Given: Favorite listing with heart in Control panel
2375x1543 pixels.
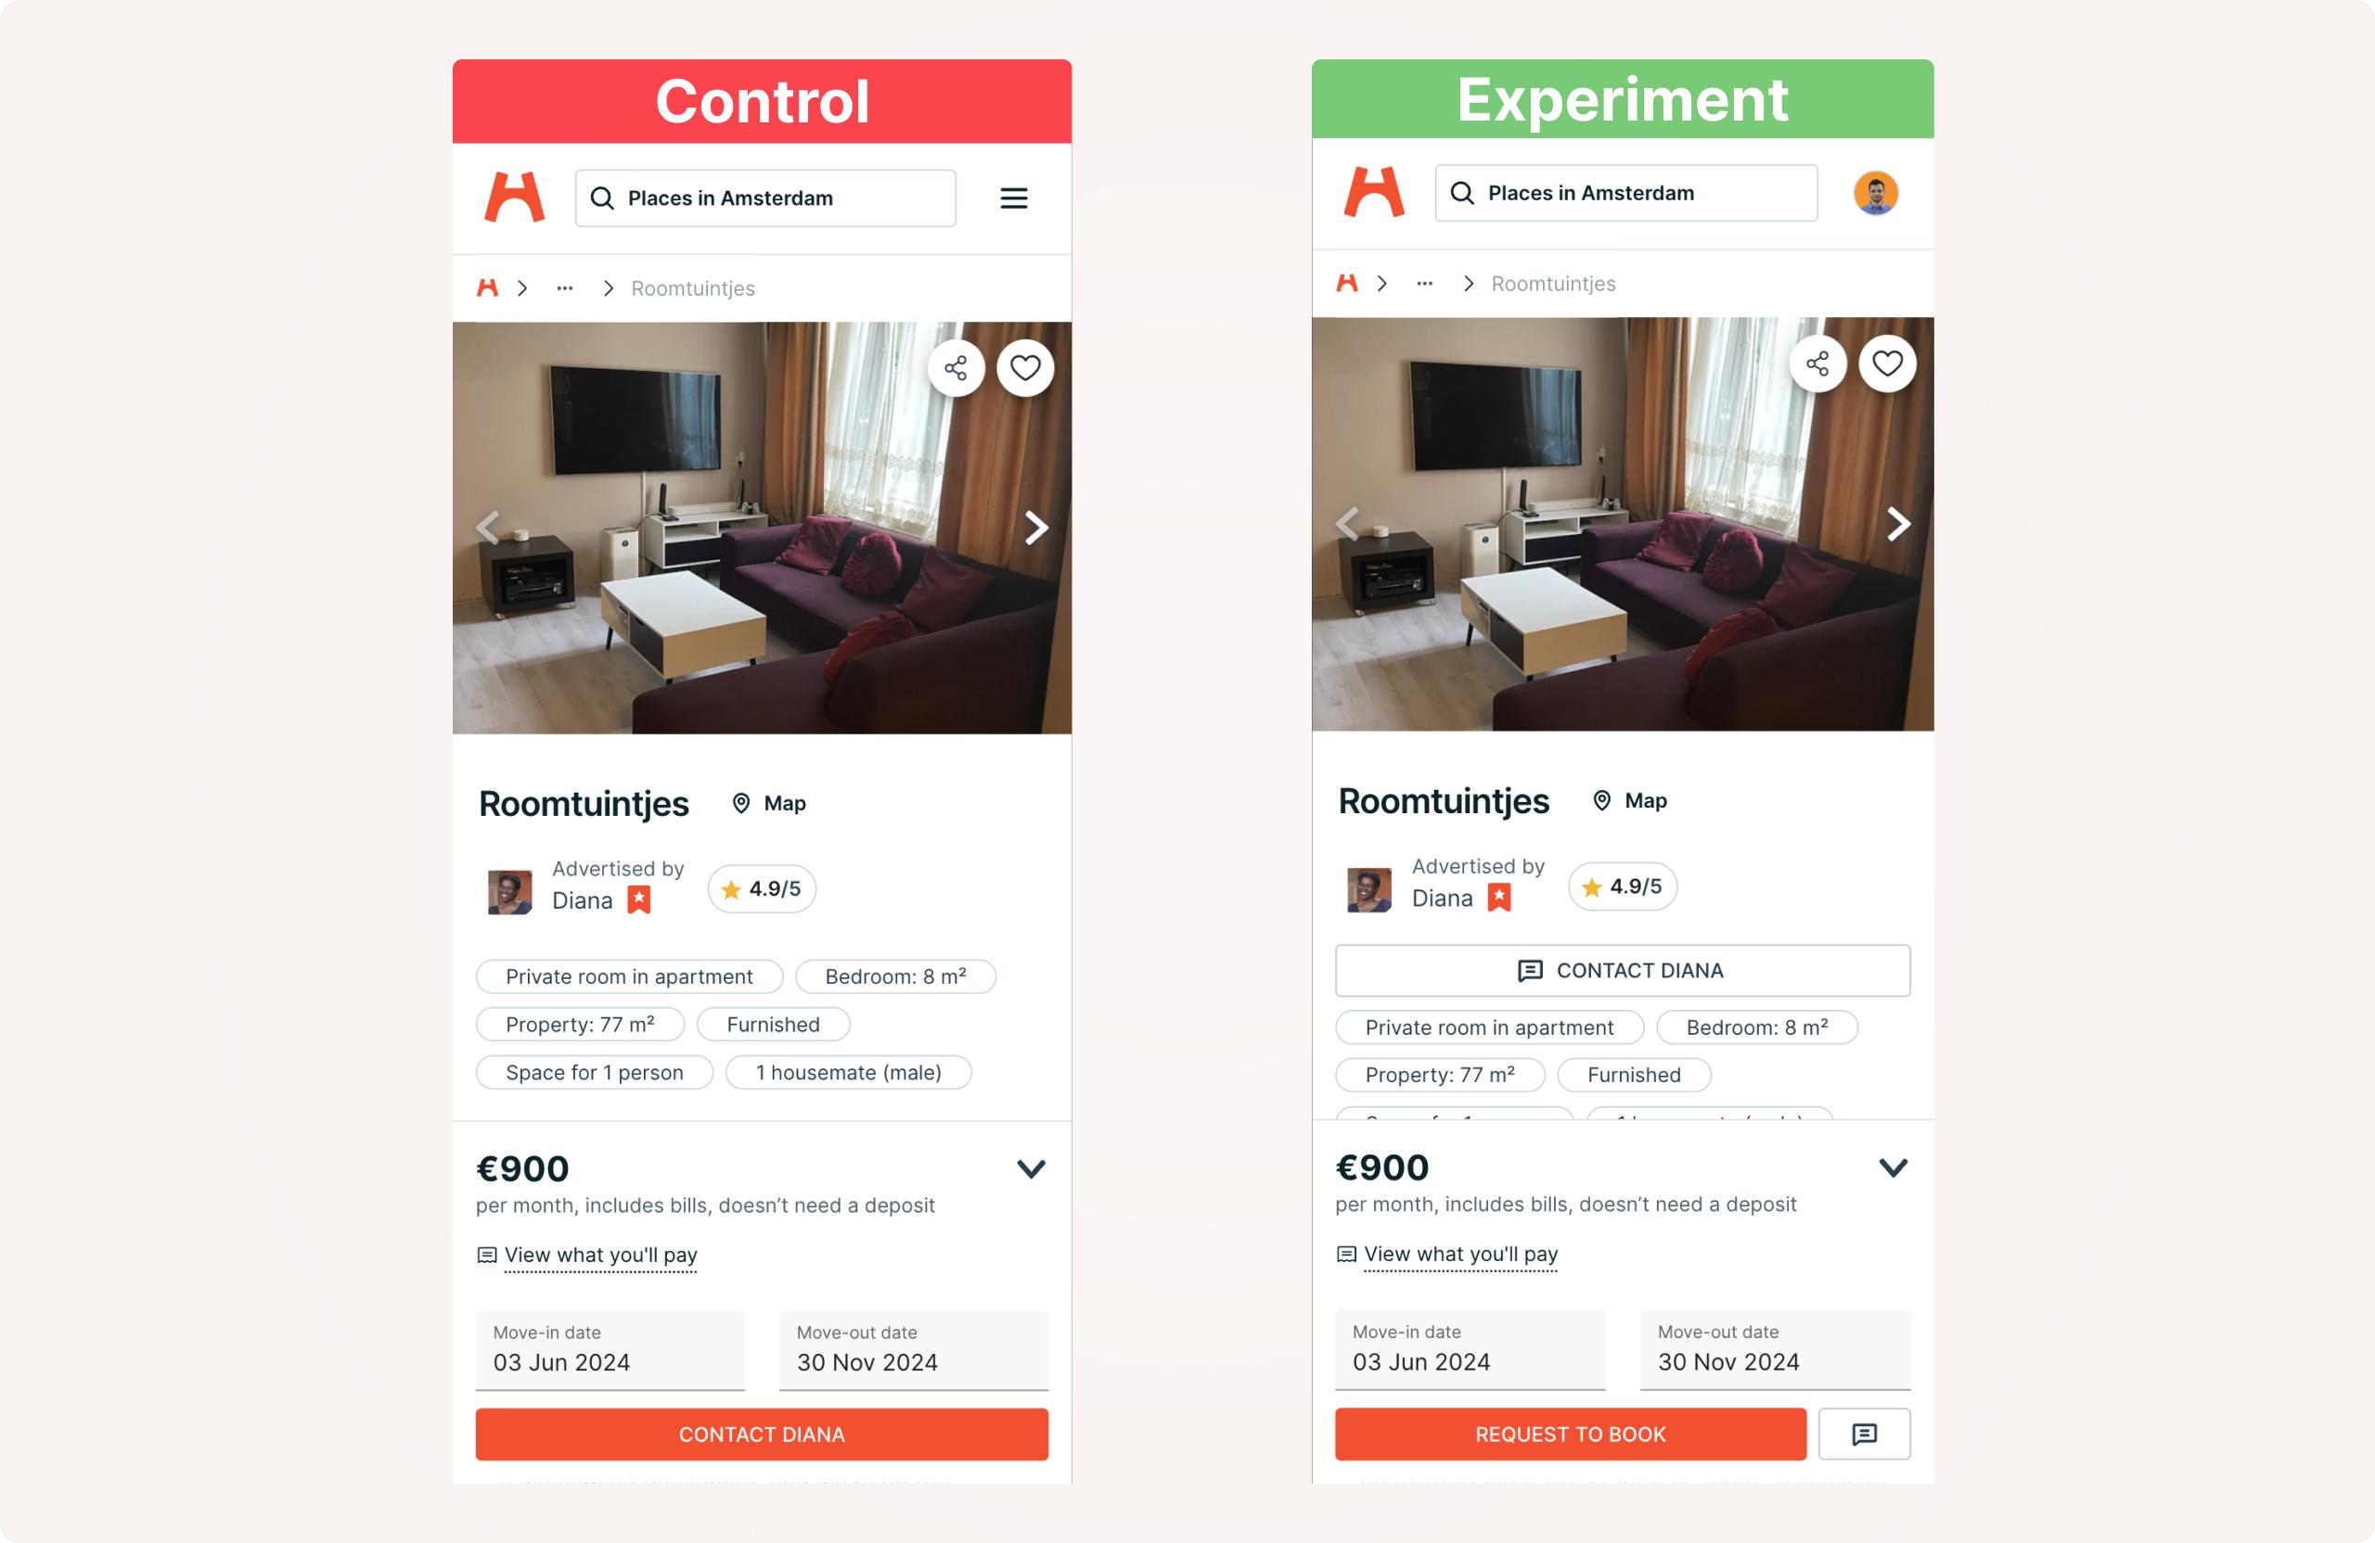Looking at the screenshot, I should (1025, 368).
